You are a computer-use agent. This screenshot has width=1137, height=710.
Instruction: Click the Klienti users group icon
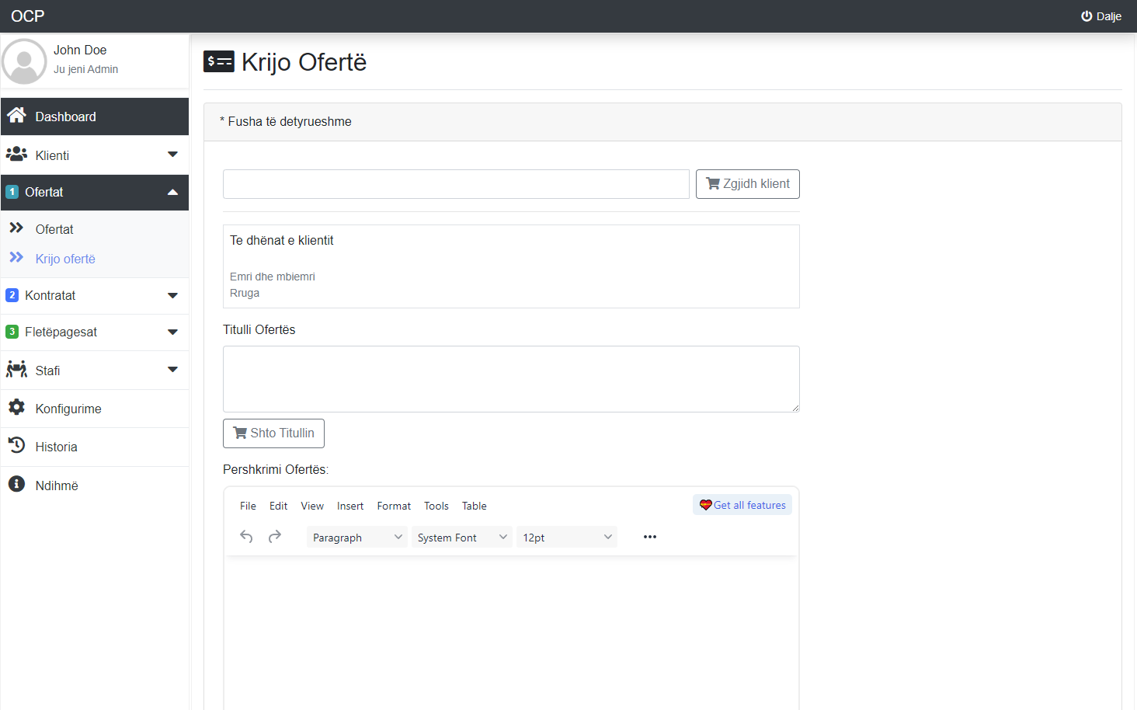tap(16, 154)
